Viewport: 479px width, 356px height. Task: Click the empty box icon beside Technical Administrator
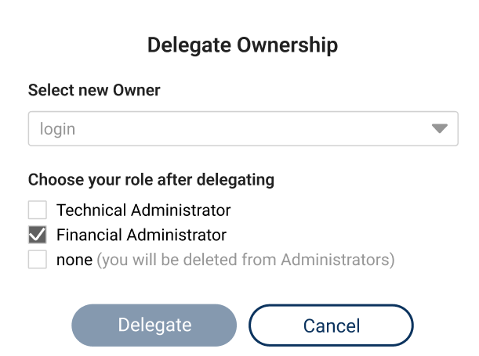click(x=38, y=210)
